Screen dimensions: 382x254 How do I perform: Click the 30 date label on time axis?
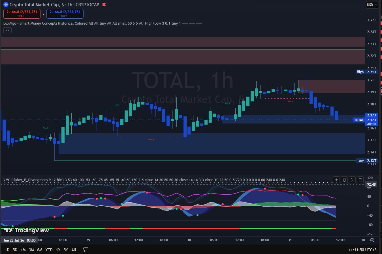189,240
